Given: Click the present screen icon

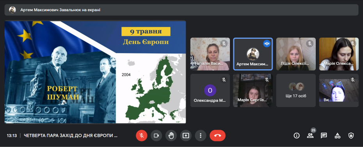Looking at the screenshot, I should [x=186, y=136].
